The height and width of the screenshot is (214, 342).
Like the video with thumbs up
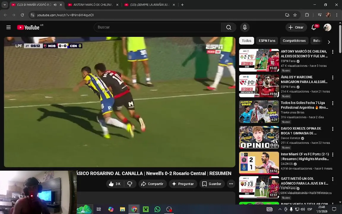pyautogui.click(x=114, y=184)
